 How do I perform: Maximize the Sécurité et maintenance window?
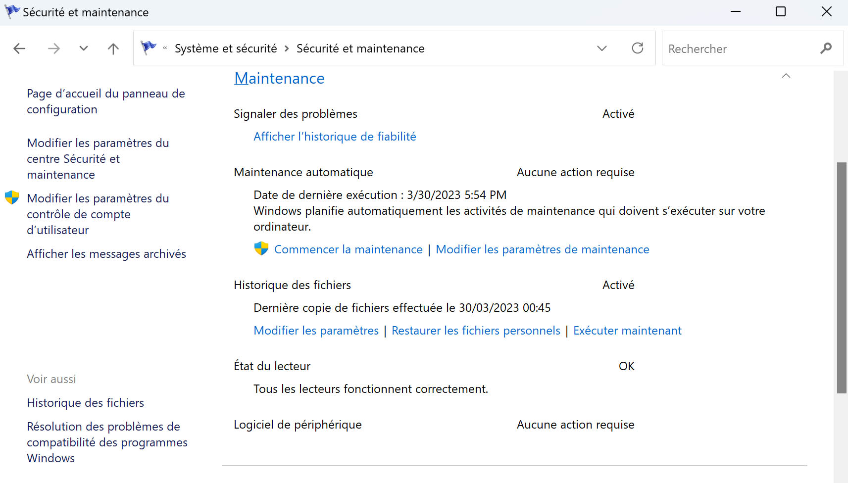[x=781, y=11]
